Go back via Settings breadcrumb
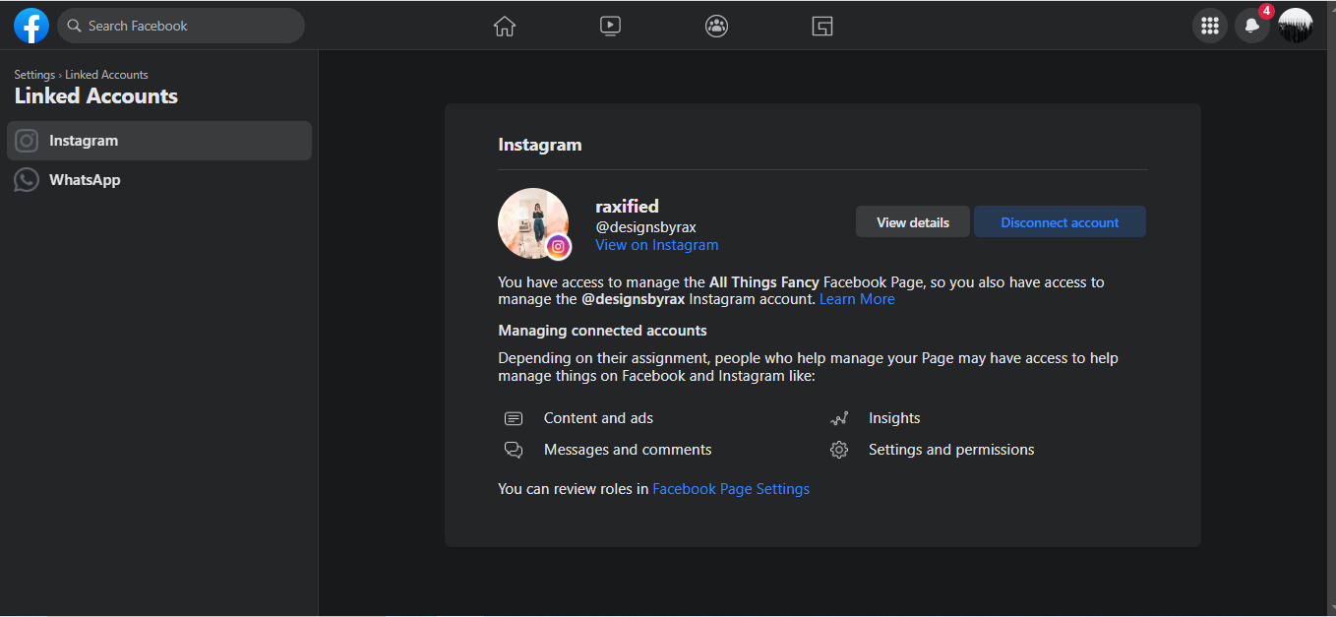 coord(34,75)
